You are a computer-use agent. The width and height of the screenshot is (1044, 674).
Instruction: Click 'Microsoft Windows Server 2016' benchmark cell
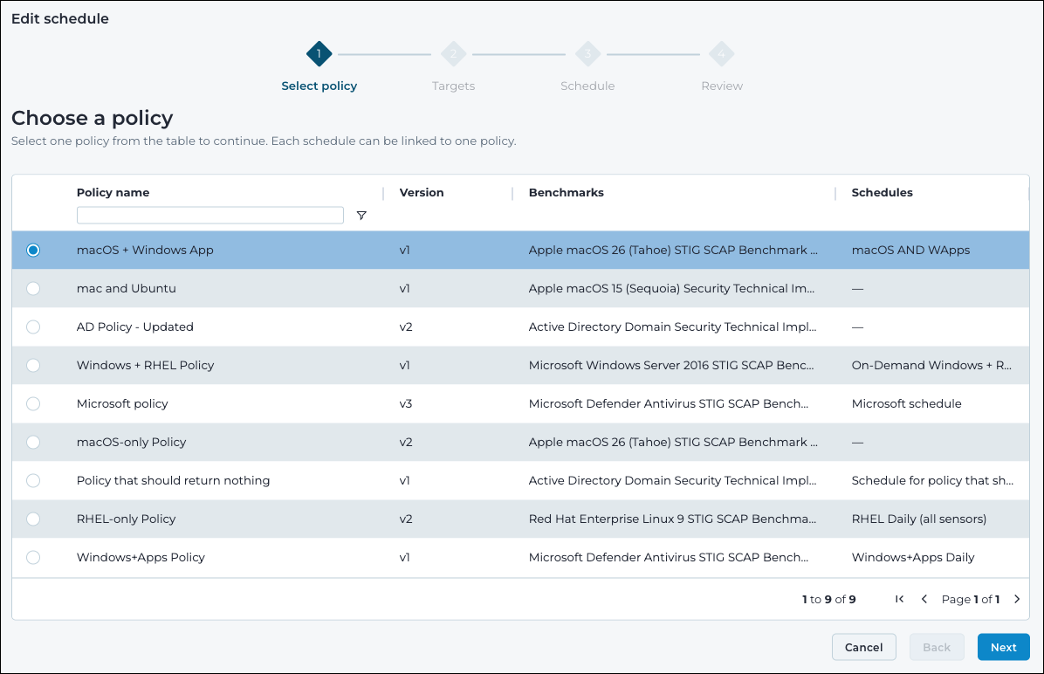click(671, 365)
